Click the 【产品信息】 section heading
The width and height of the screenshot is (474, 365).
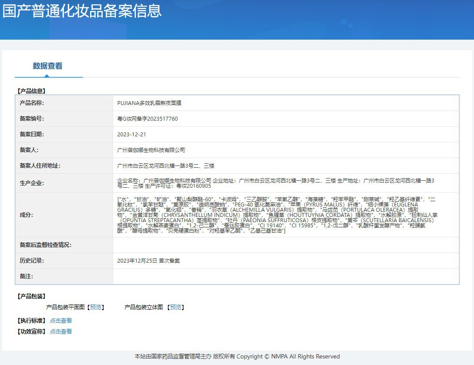(x=31, y=91)
